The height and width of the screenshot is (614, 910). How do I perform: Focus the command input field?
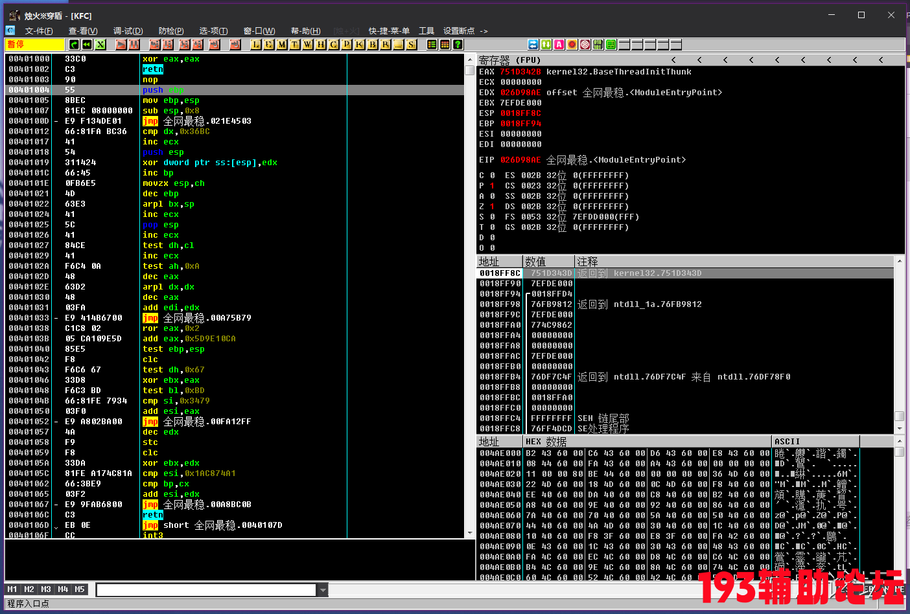click(207, 589)
